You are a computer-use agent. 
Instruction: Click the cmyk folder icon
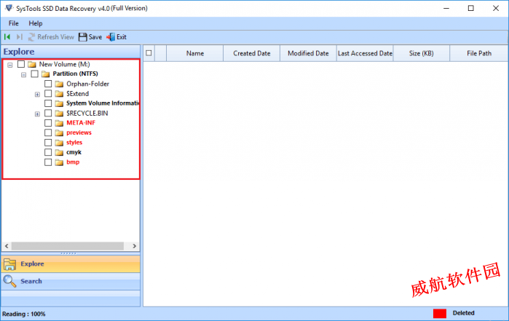coord(59,152)
